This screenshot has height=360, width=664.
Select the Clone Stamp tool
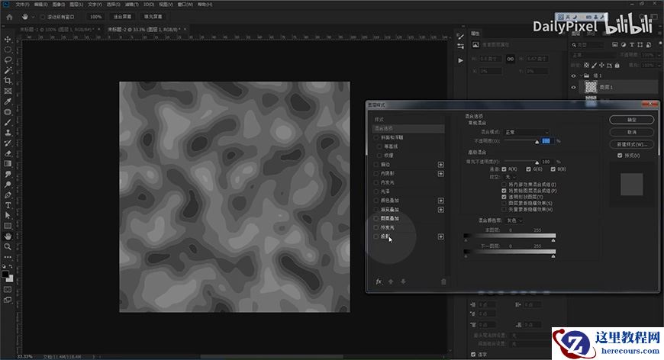point(8,133)
